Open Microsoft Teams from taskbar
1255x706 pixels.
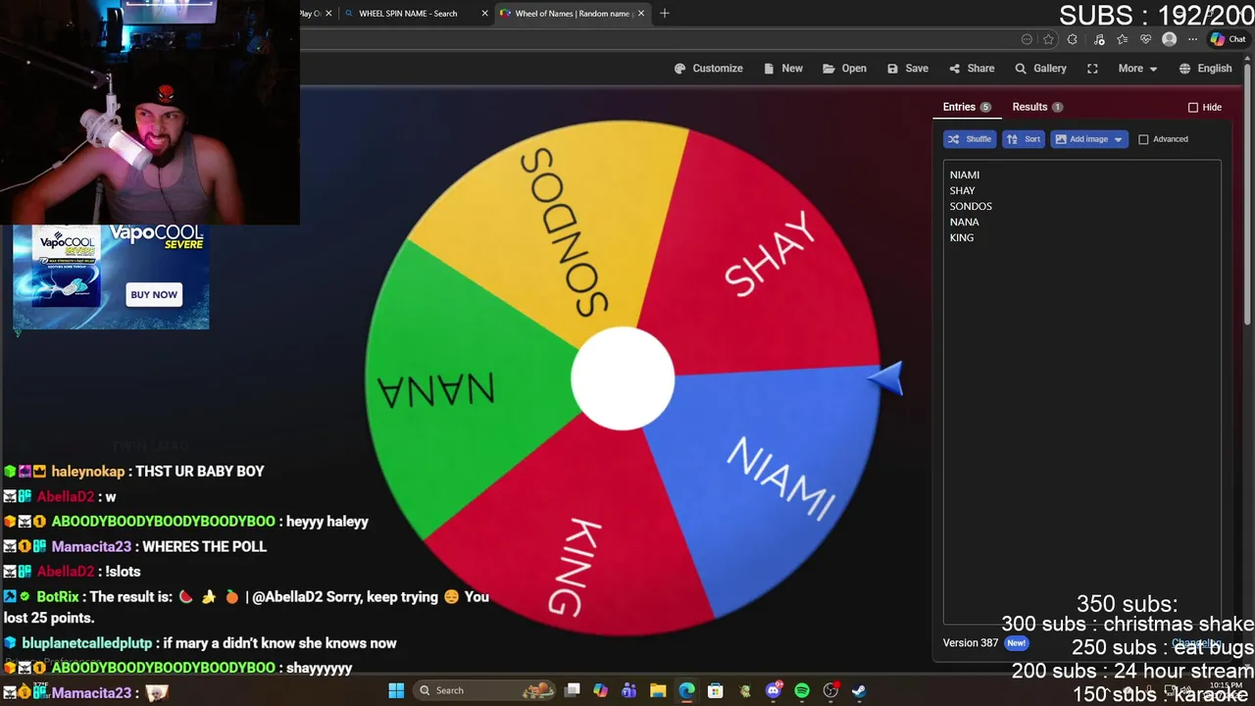pyautogui.click(x=628, y=690)
